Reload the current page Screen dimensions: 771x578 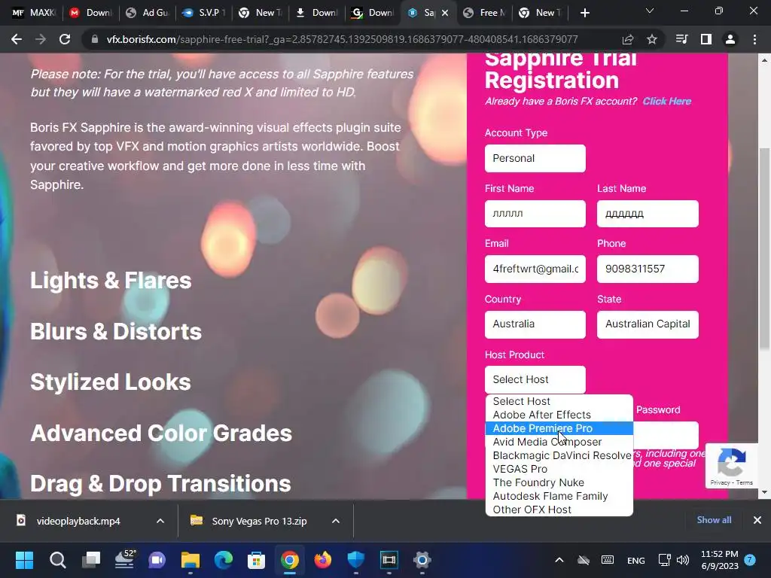[65, 39]
